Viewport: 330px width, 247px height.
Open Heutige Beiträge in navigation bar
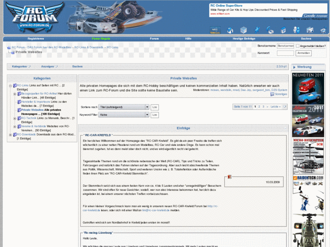click(244, 39)
